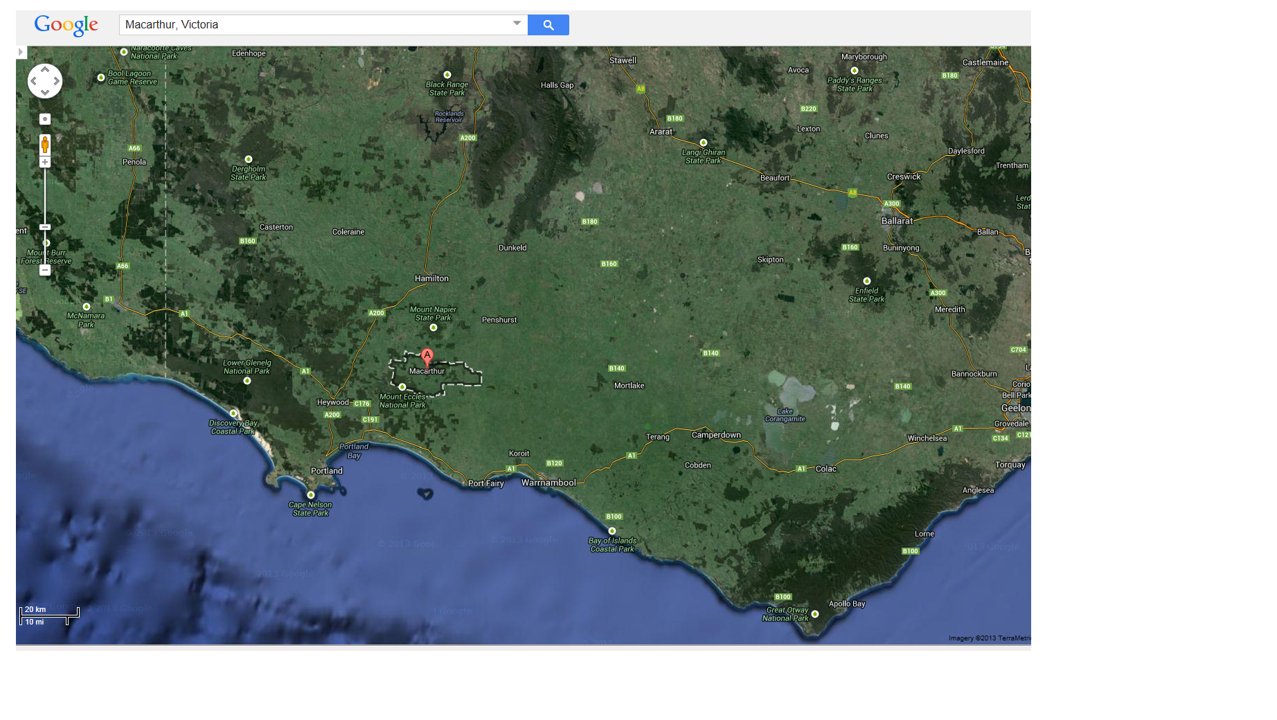Click the Great Otway National Park marker
The width and height of the screenshot is (1277, 720).
(815, 614)
